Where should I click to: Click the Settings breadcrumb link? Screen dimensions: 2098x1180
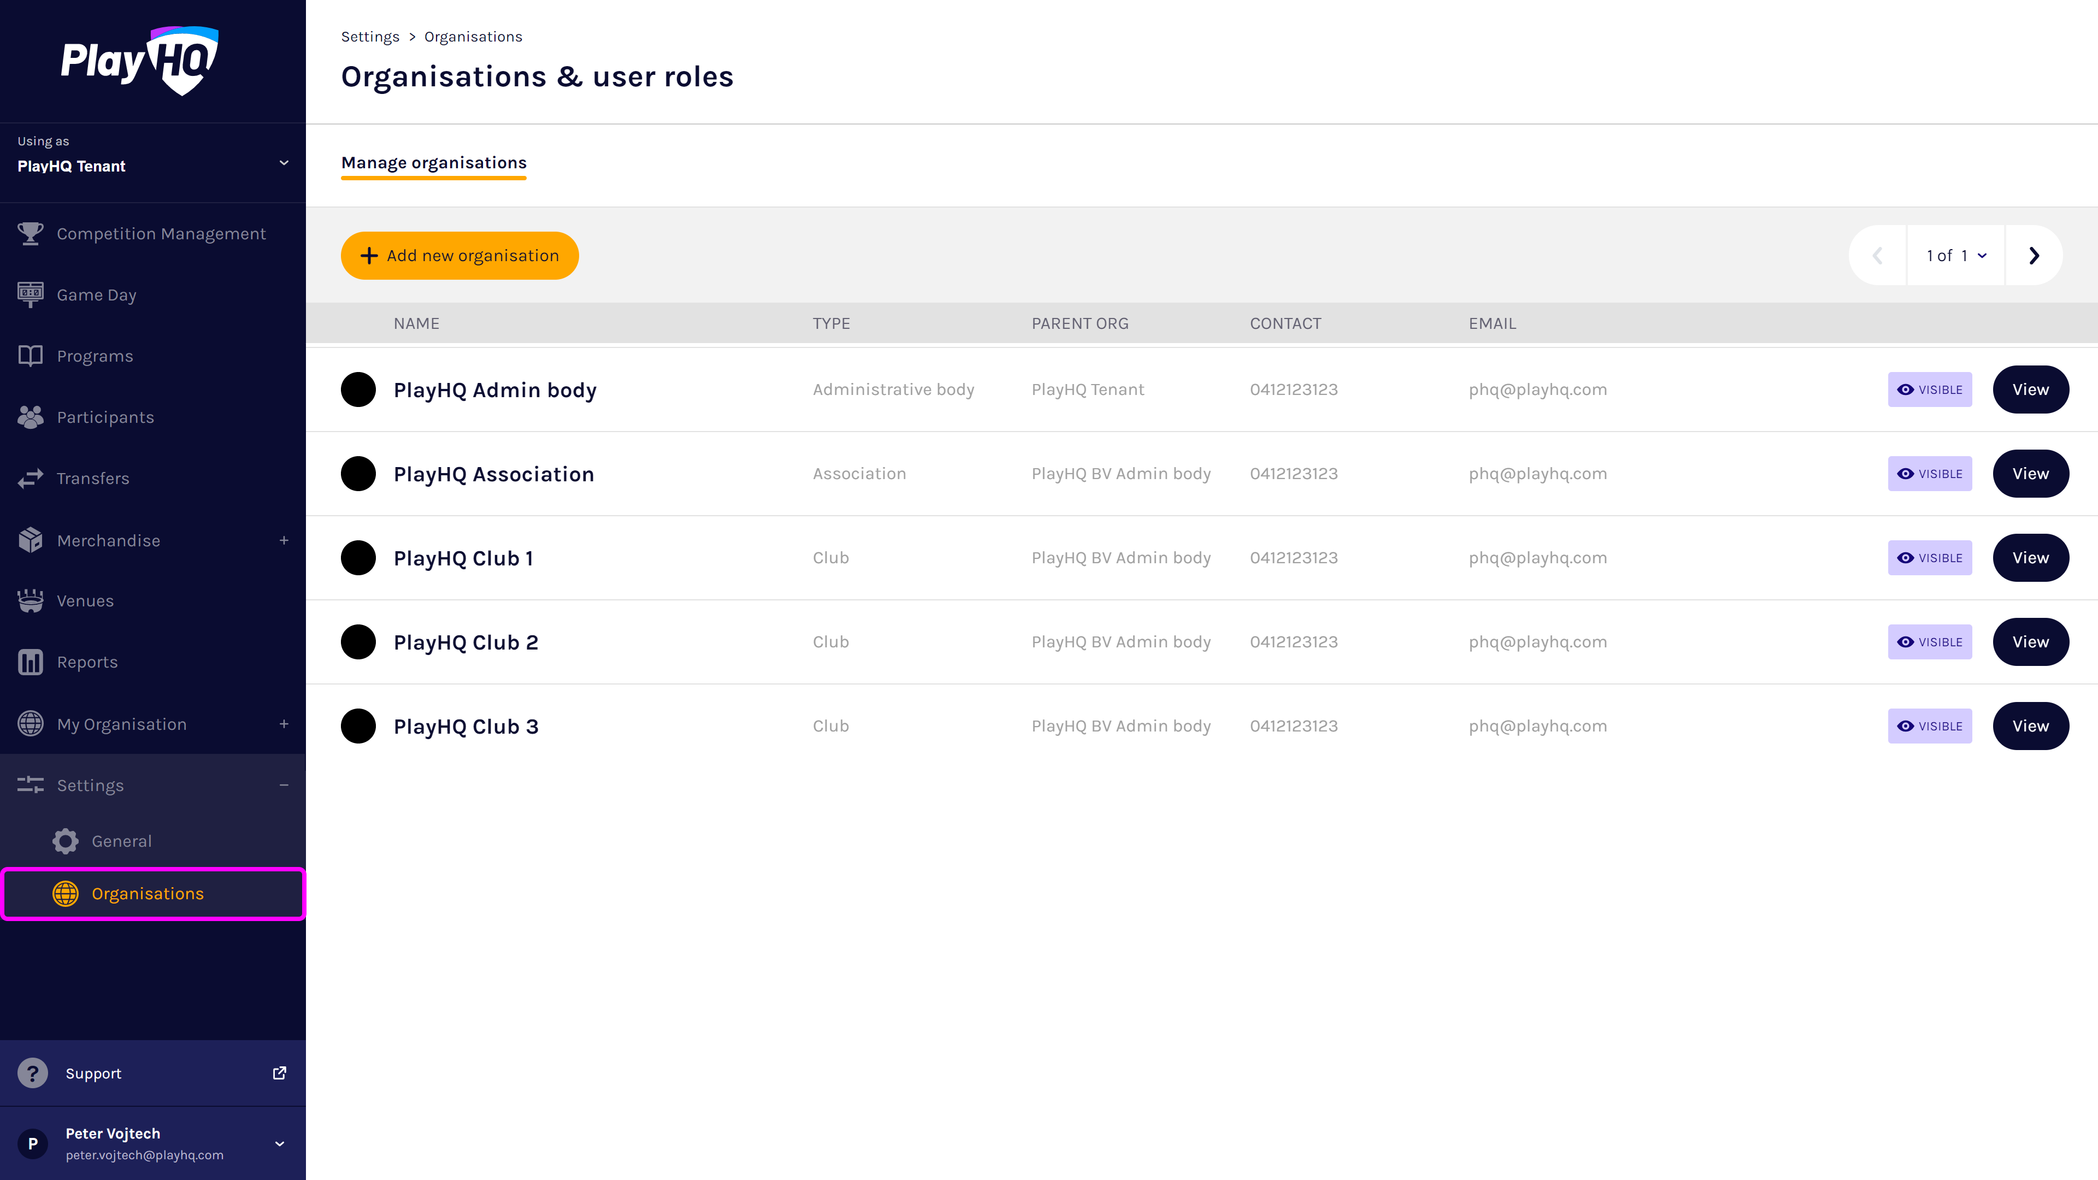coord(370,37)
